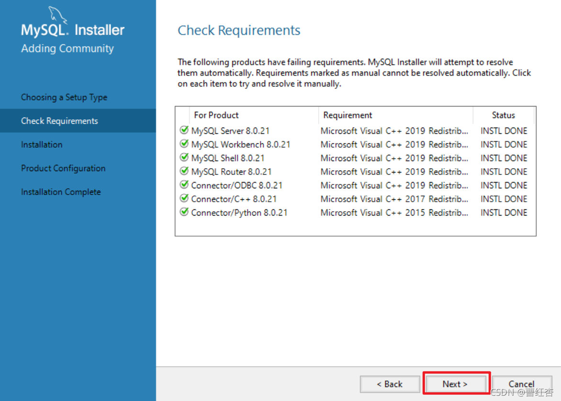Image resolution: width=561 pixels, height=401 pixels.
Task: Click the Next button
Action: 456,384
